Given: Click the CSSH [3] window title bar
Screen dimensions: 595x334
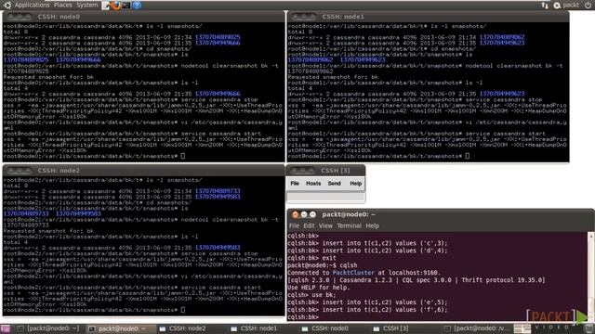Looking at the screenshot, I should point(325,171).
